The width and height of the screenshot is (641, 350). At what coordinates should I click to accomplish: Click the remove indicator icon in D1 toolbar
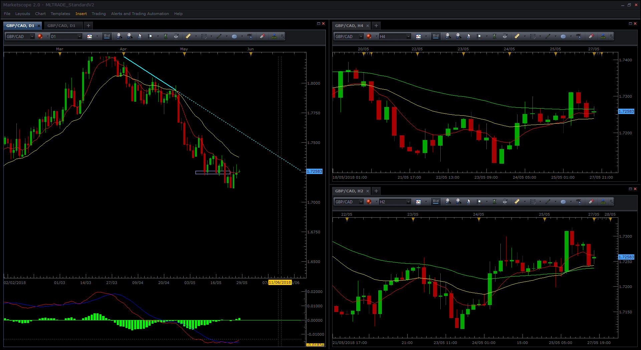pos(130,36)
